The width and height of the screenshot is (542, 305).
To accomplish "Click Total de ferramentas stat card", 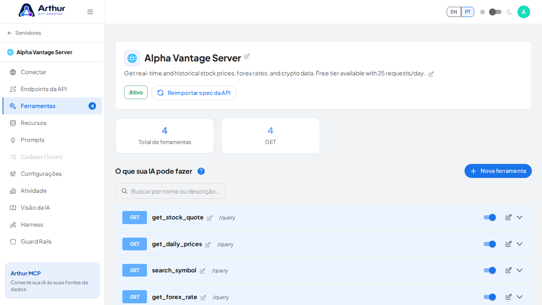I will (x=165, y=136).
